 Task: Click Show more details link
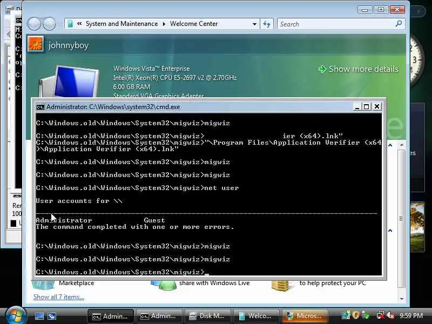358,69
